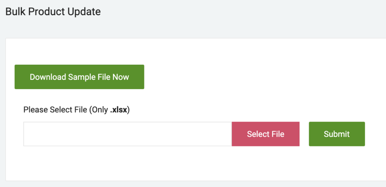Open the file chooser via Select File

coord(265,134)
